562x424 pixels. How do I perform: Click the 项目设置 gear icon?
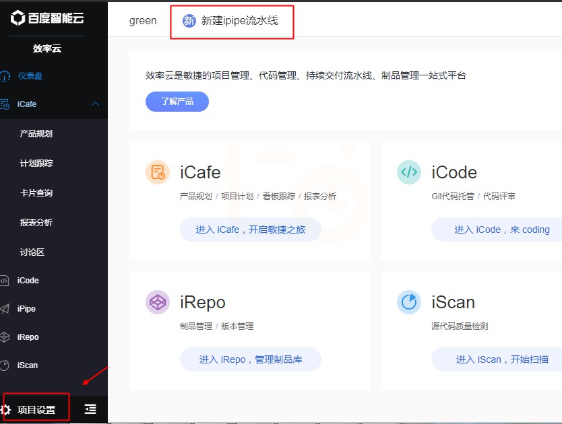(x=6, y=409)
